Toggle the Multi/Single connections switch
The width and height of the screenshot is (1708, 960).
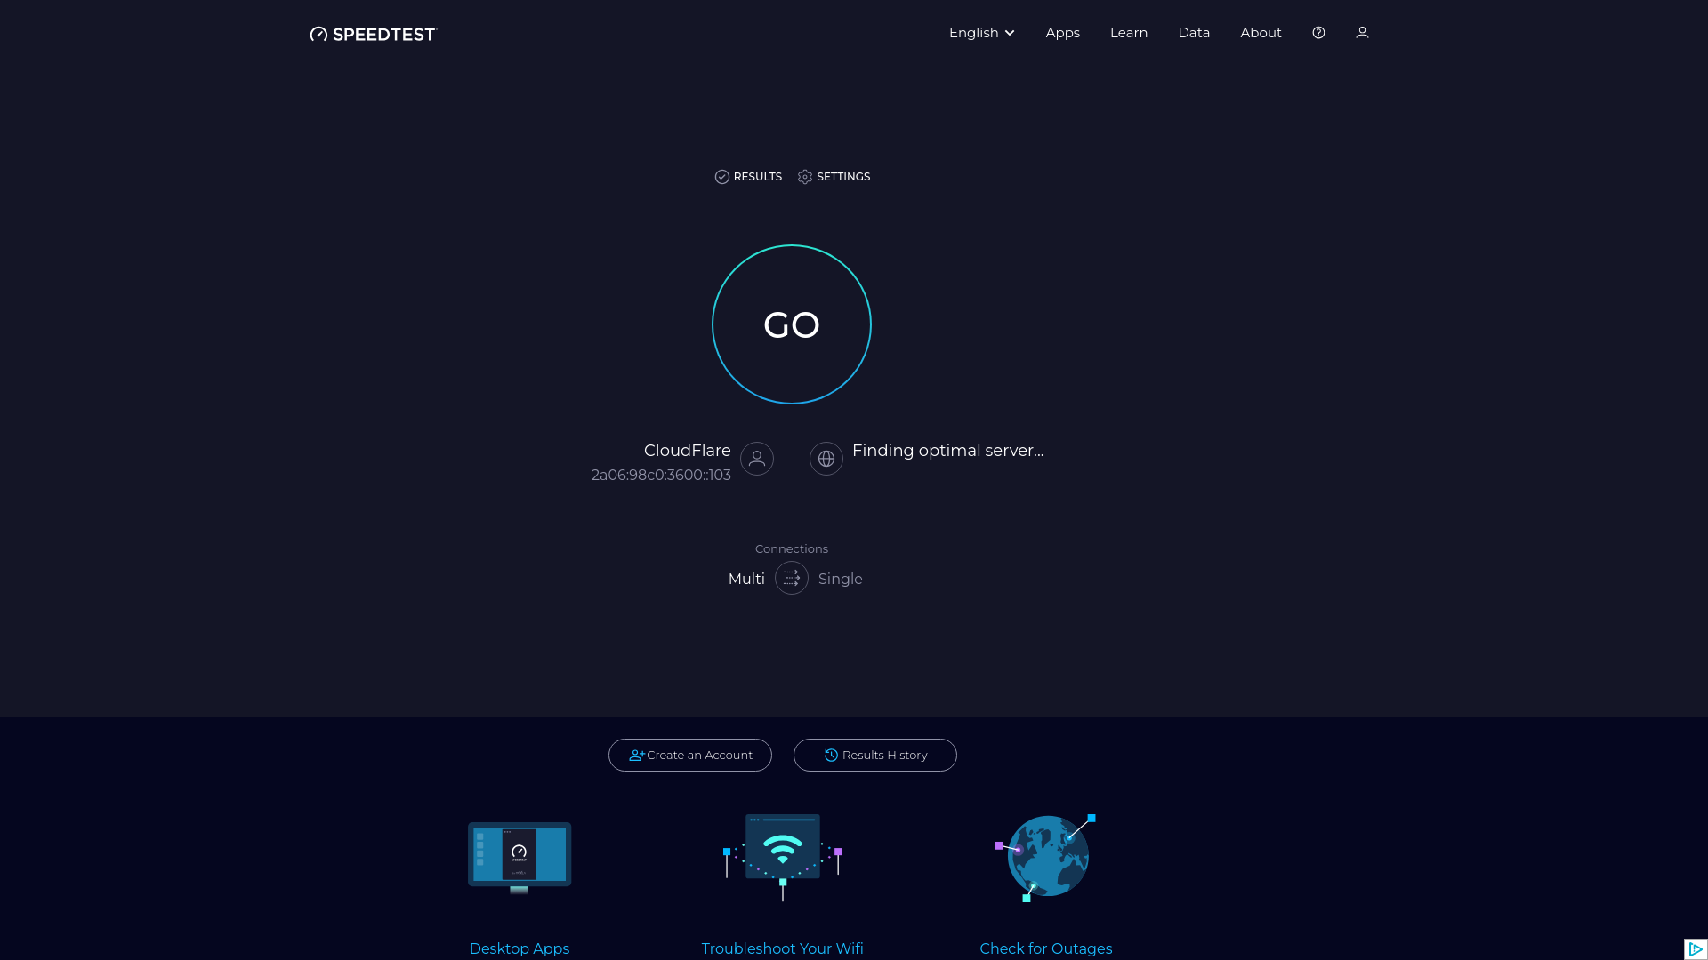792,578
